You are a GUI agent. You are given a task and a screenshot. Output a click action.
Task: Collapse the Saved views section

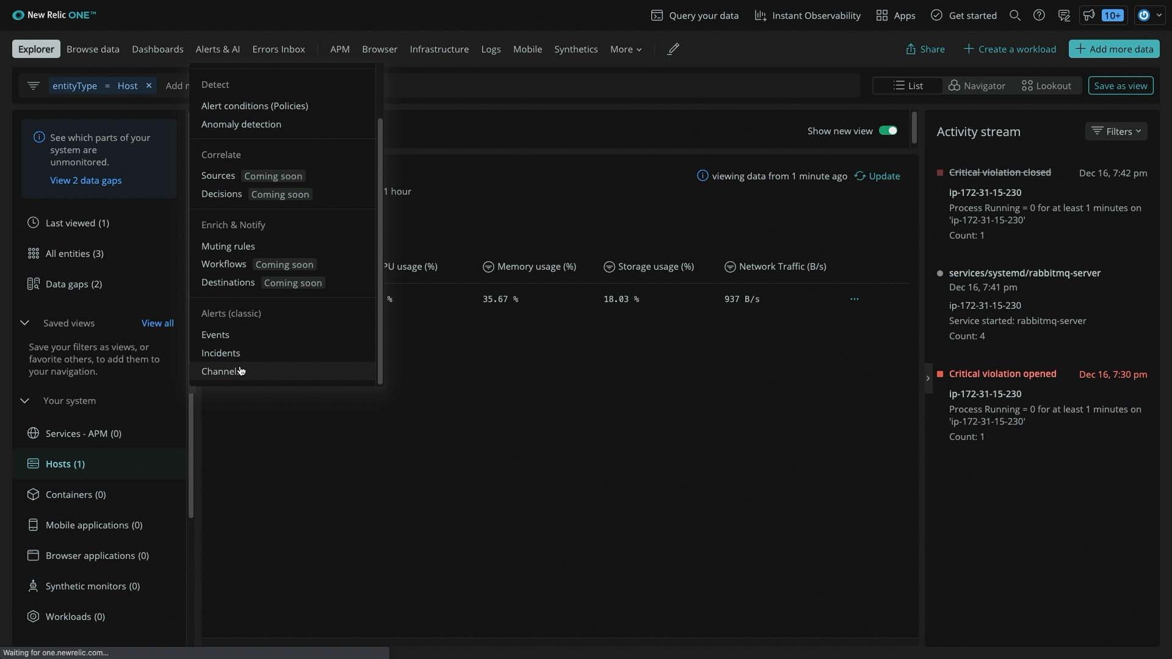24,323
